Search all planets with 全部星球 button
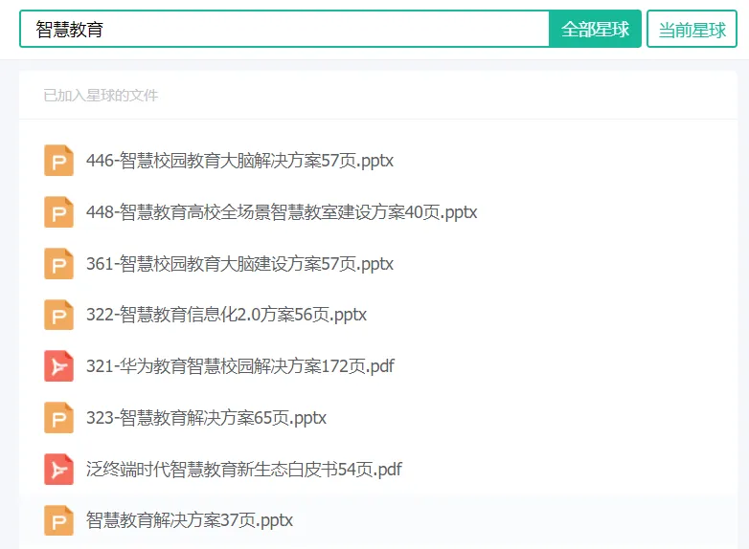The image size is (749, 549). (x=595, y=29)
